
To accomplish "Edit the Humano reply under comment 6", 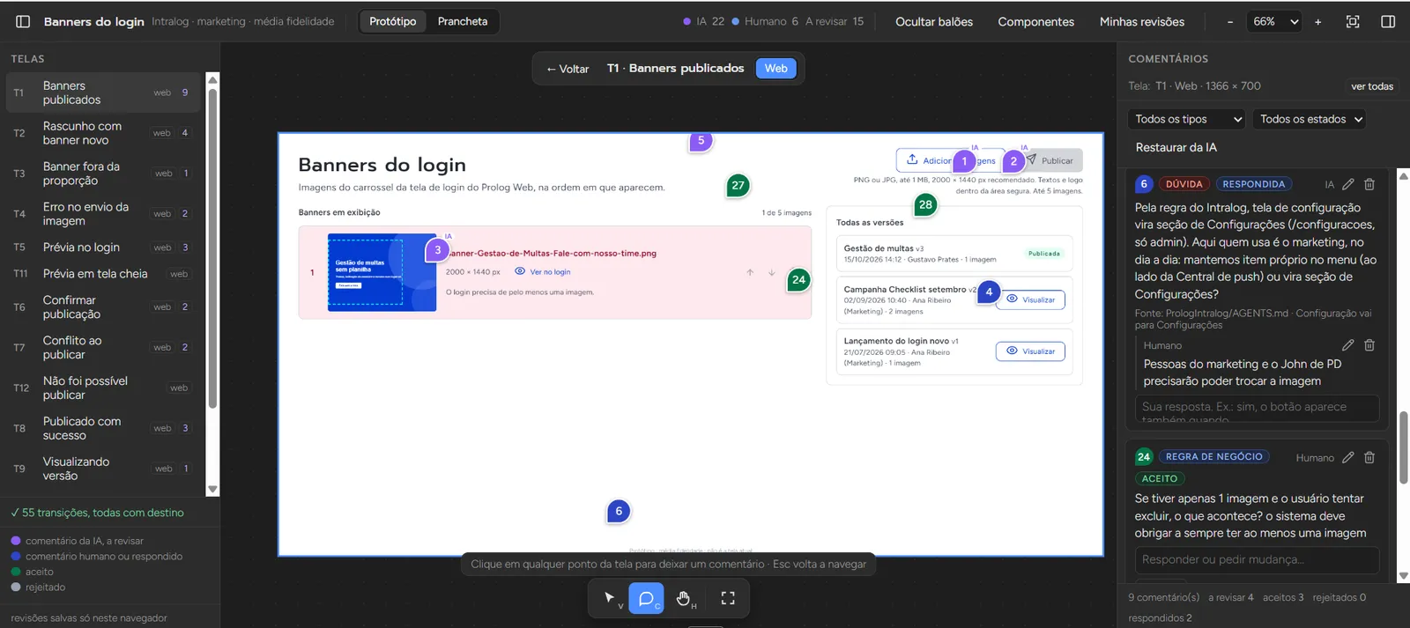I will (1348, 345).
